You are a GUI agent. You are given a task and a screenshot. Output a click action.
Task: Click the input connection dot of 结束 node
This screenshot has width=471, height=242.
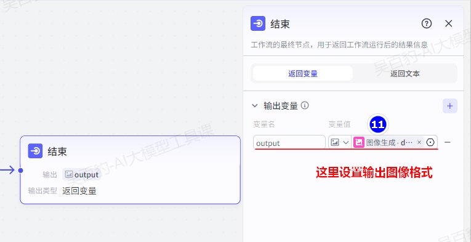click(20, 170)
